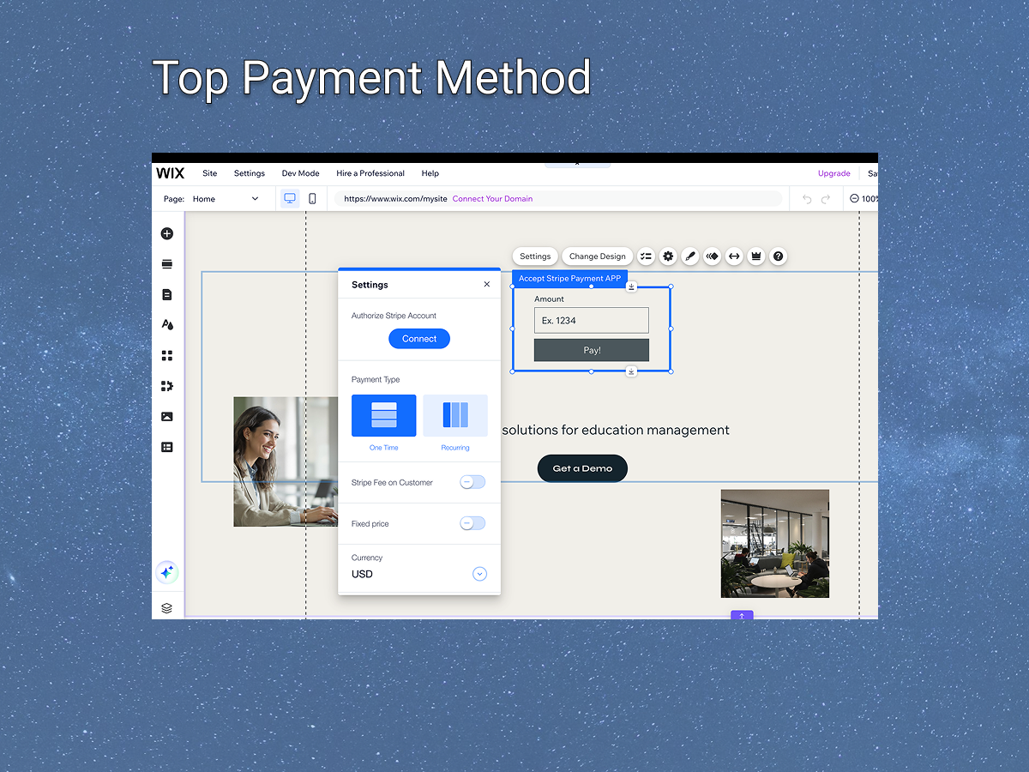
Task: Redo the action arrow
Action: [826, 199]
